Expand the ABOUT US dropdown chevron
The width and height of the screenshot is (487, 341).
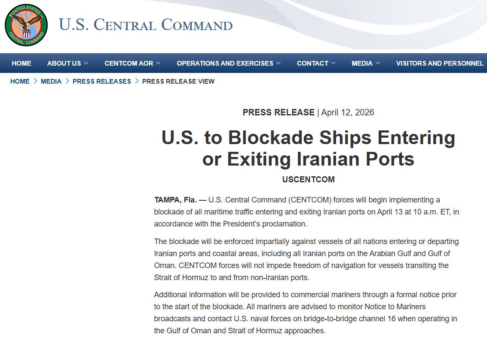point(86,63)
